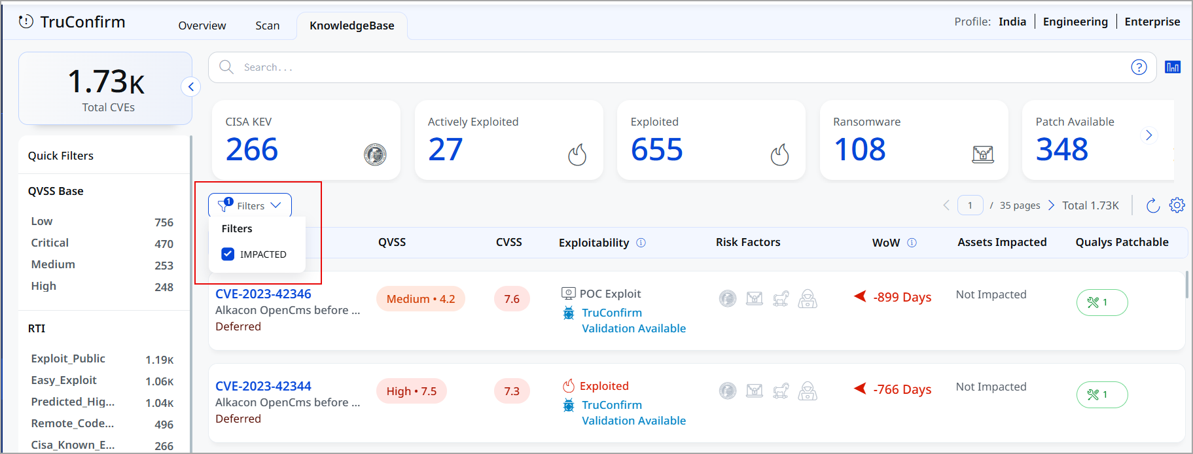Select the Engineering profile
The height and width of the screenshot is (454, 1193).
(1075, 22)
